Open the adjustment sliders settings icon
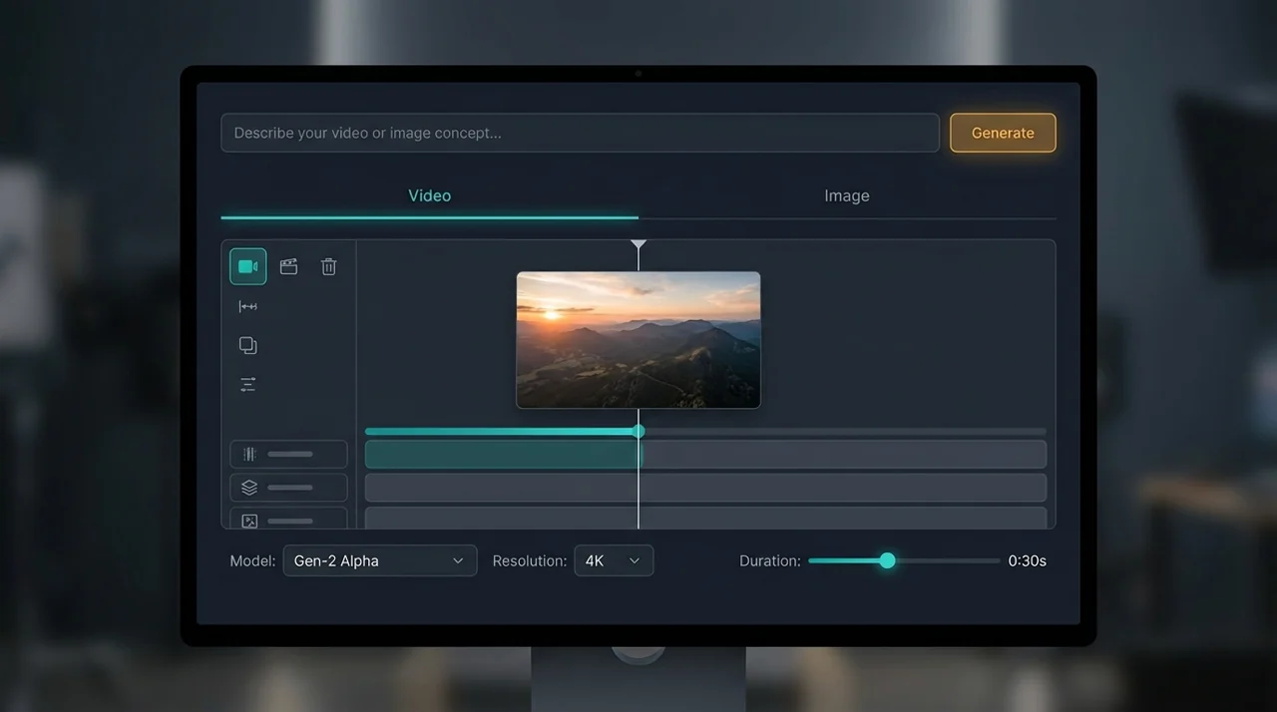 (x=248, y=384)
